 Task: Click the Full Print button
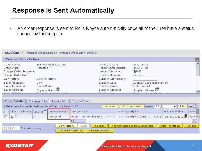pyautogui.click(x=110, y=106)
